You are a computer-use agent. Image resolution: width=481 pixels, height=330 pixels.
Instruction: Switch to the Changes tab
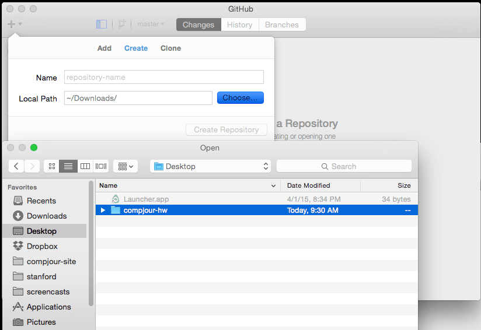coord(198,24)
